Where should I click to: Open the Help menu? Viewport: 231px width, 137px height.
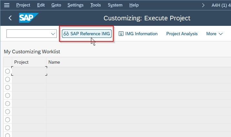(x=134, y=5)
